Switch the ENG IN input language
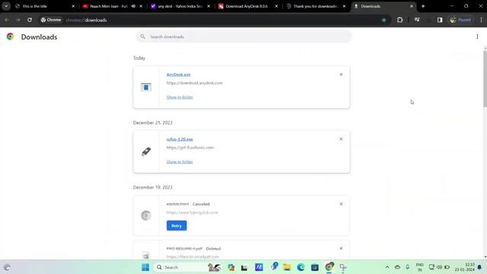487x274 pixels. click(419, 267)
